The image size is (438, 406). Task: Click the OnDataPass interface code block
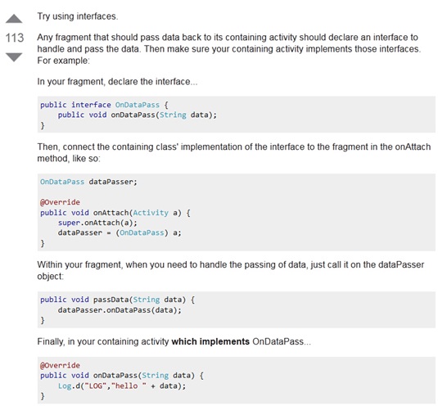click(237, 115)
